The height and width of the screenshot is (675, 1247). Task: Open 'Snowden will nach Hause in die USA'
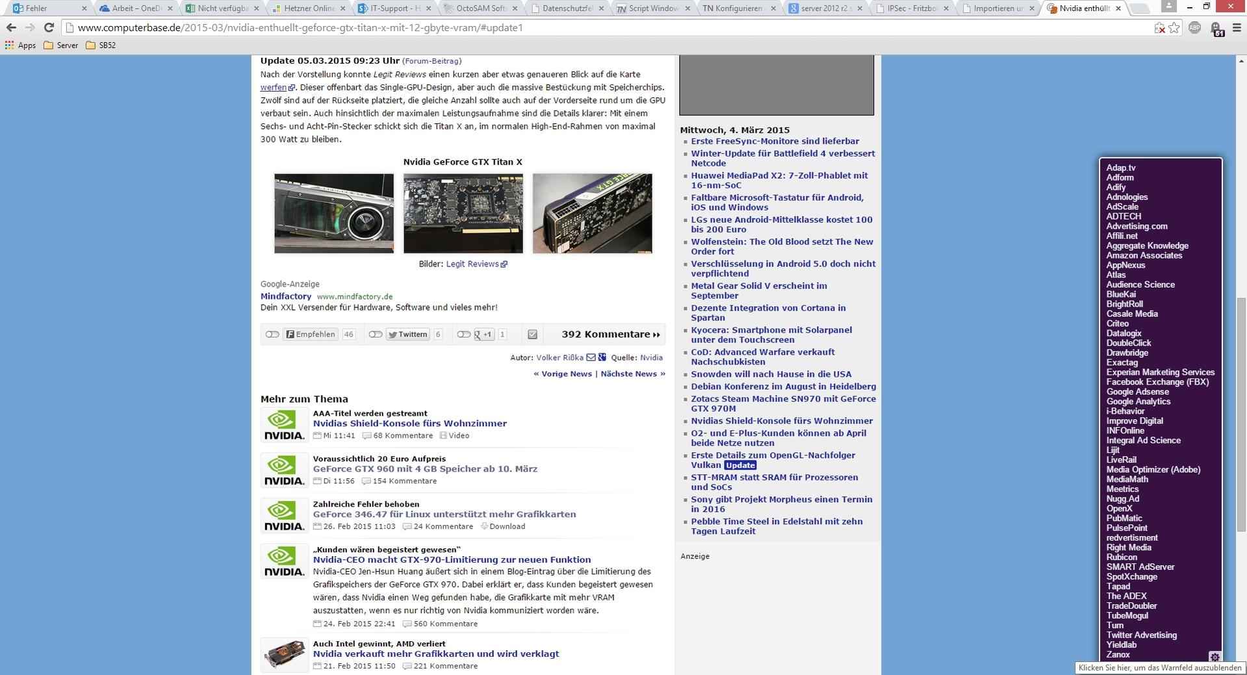point(771,374)
